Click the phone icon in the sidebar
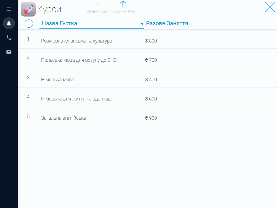This screenshot has width=277, height=208. [9, 37]
